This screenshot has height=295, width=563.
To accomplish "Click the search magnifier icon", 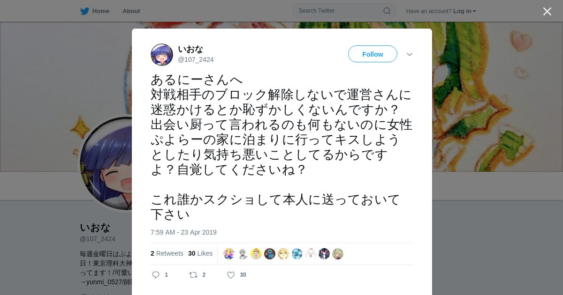I will (387, 11).
